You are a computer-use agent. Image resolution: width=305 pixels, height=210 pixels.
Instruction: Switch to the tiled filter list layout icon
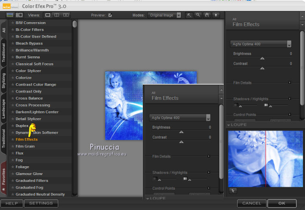coord(19,15)
